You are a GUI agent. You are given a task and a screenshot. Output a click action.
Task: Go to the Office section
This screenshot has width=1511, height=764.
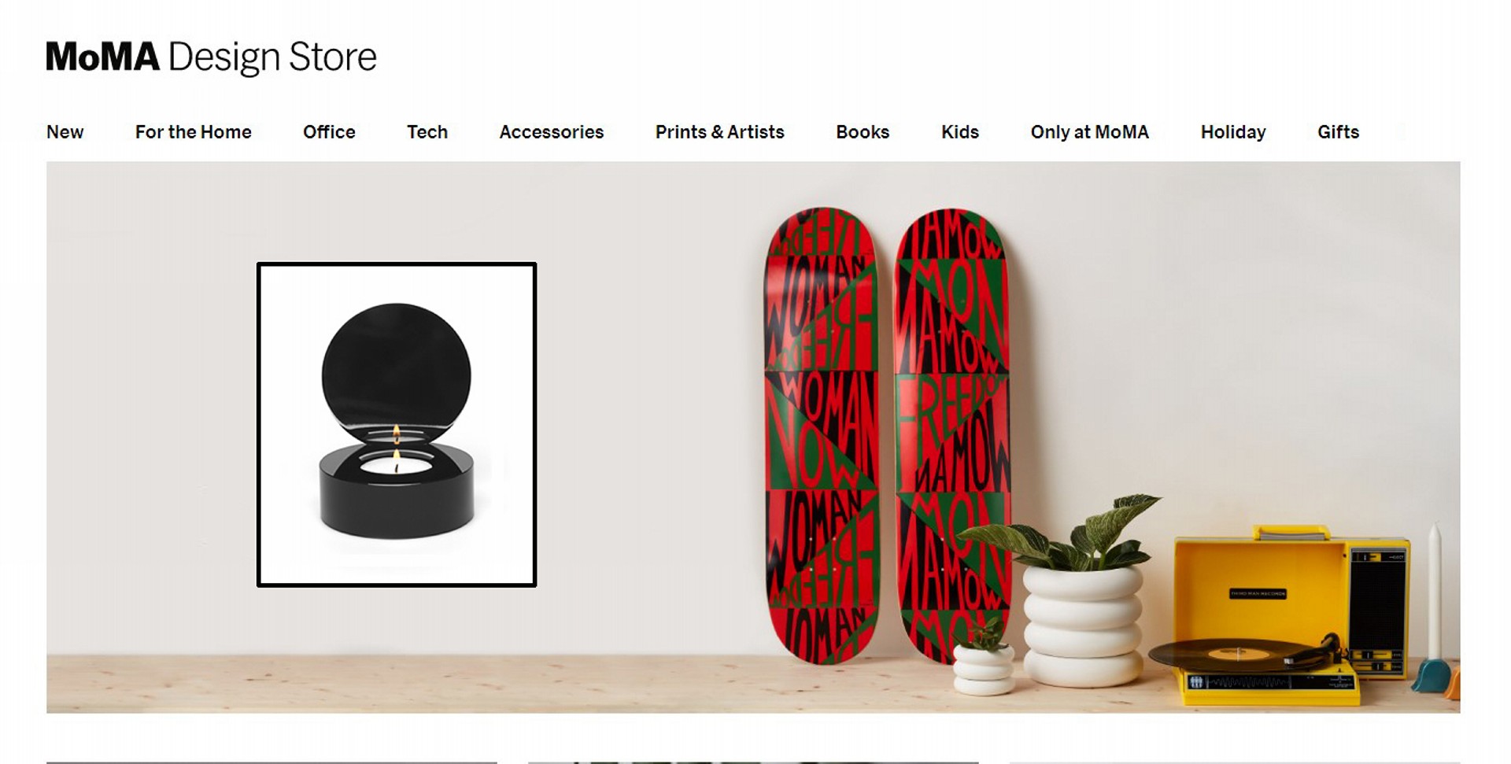[x=329, y=132]
